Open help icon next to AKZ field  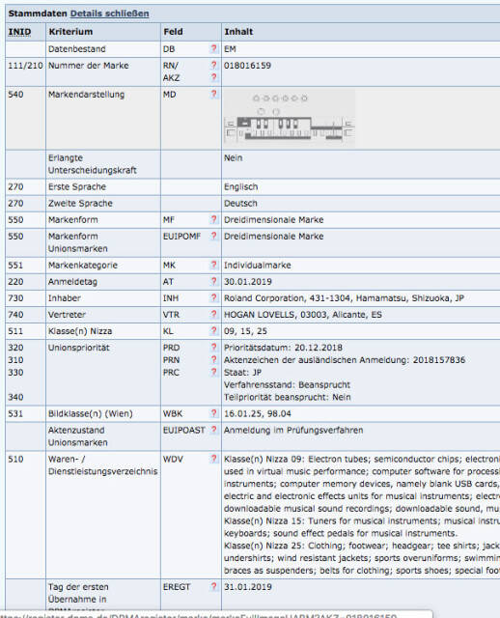point(213,77)
